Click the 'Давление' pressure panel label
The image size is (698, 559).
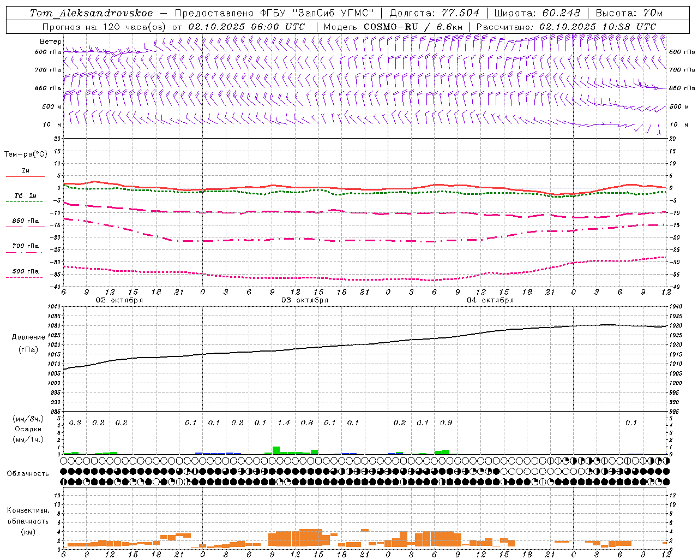click(28, 337)
